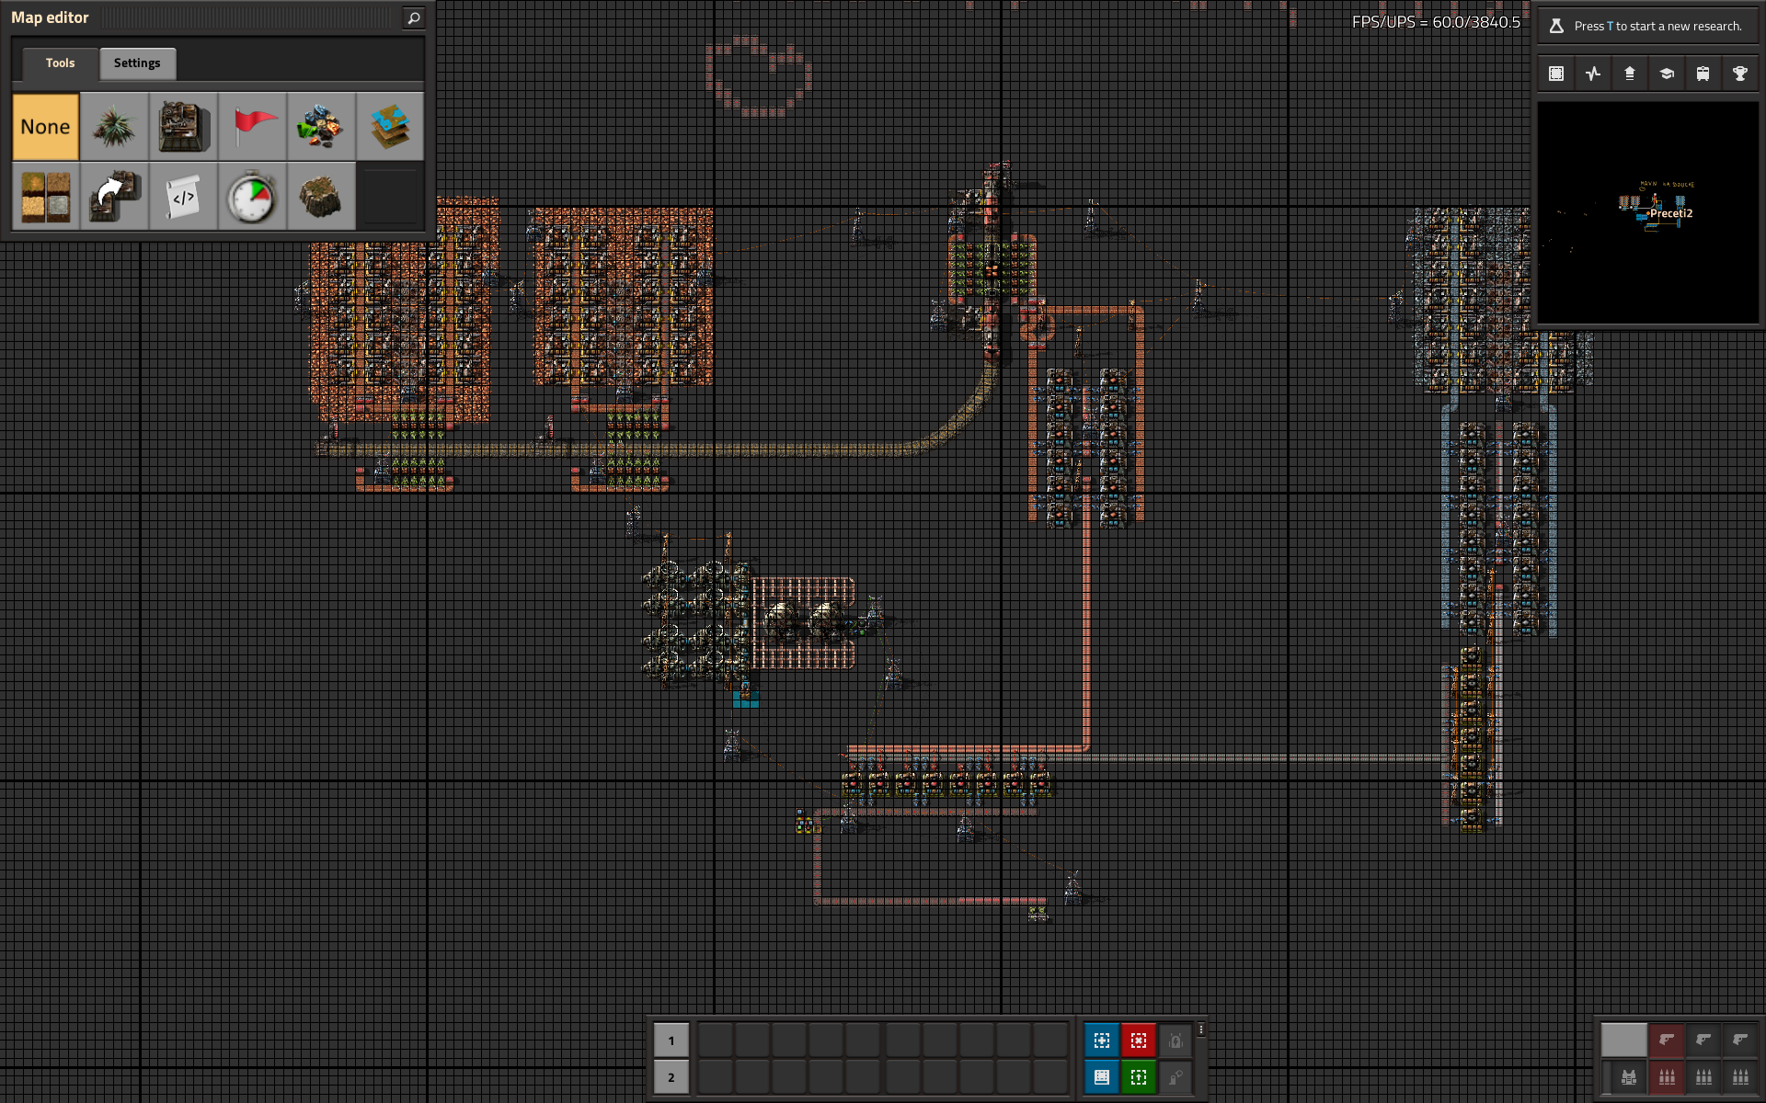This screenshot has width=1766, height=1103.
Task: Click the third ammo slot
Action: [1740, 1077]
